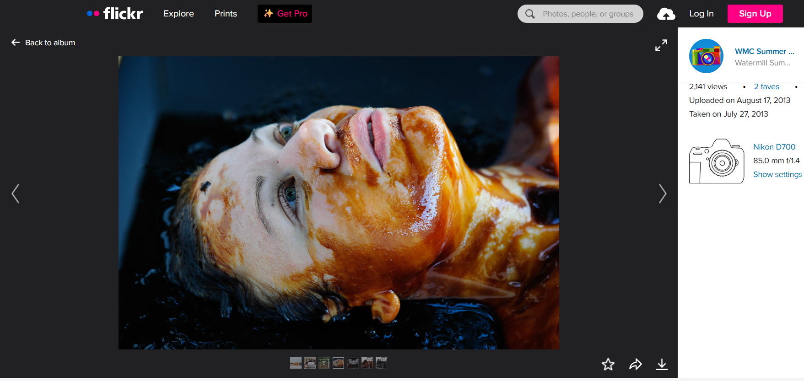View the 2 faves list

tap(766, 86)
